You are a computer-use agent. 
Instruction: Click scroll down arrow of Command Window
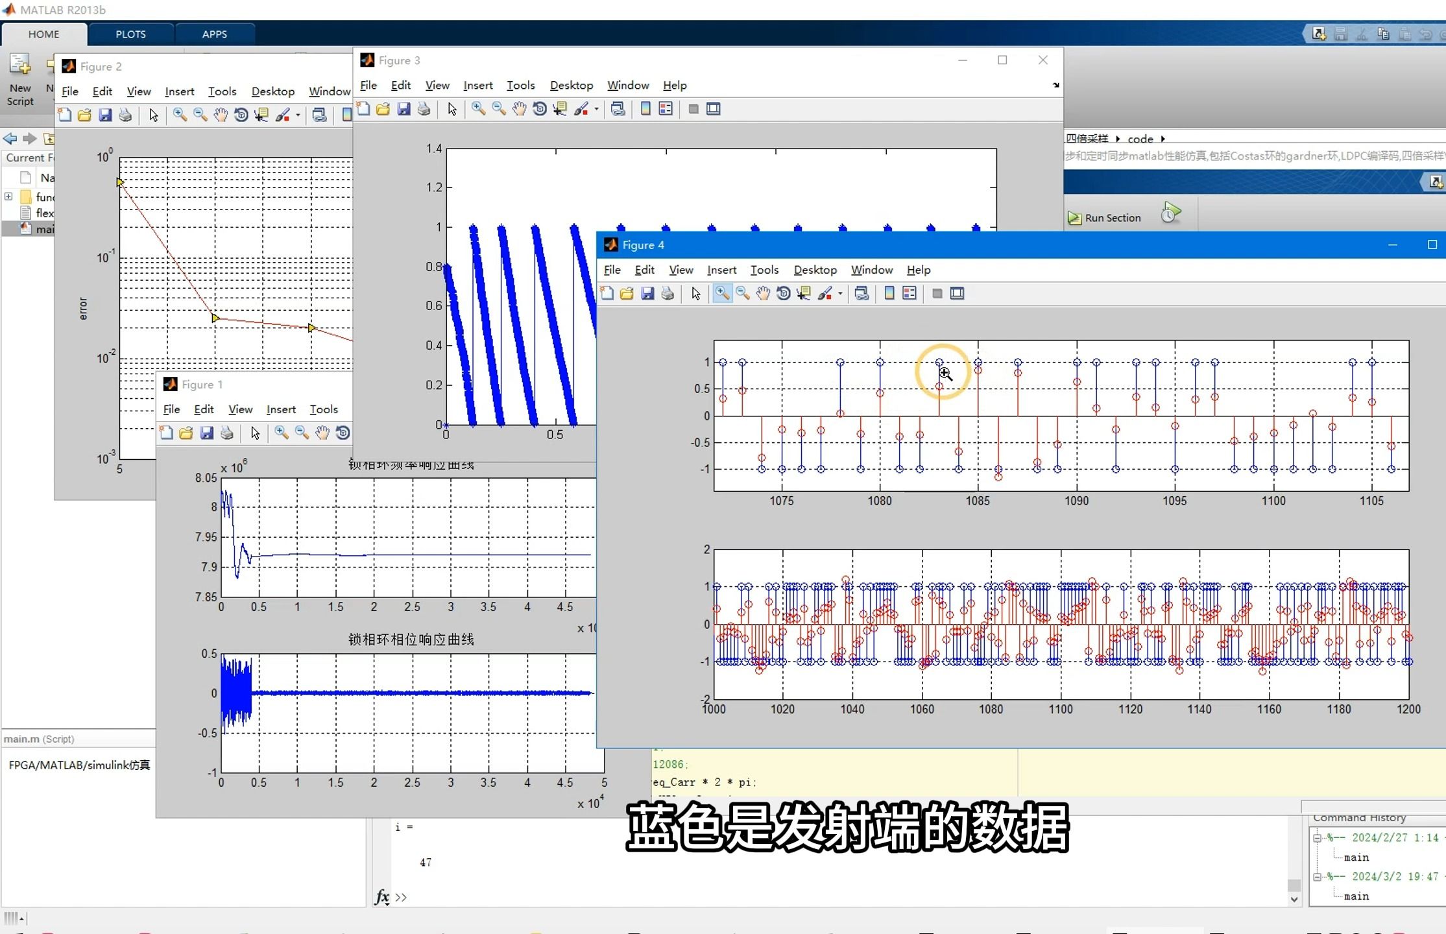pos(1294,899)
